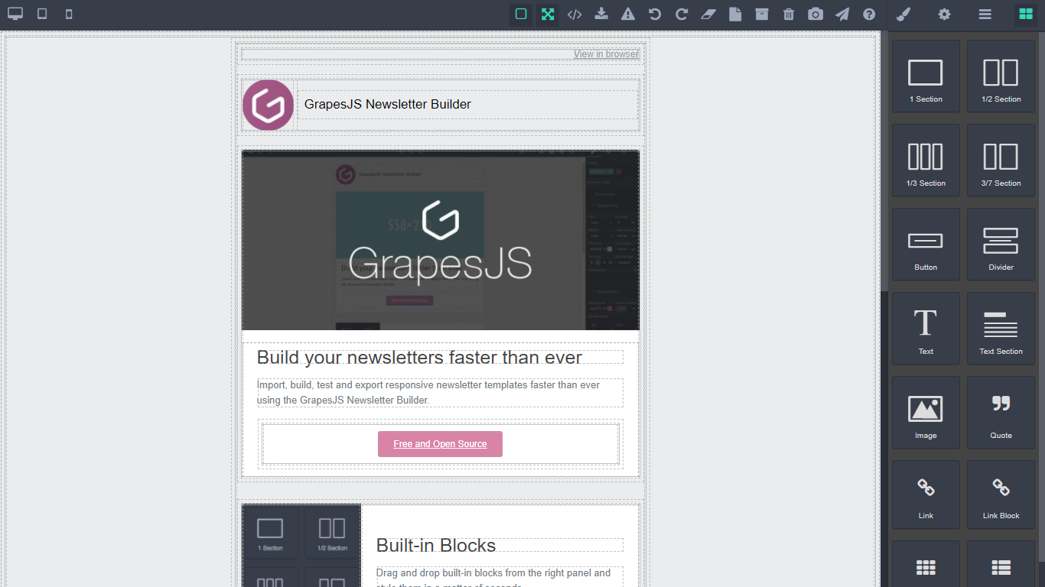Click the archive box icon in toolbar
This screenshot has width=1045, height=587.
(762, 14)
